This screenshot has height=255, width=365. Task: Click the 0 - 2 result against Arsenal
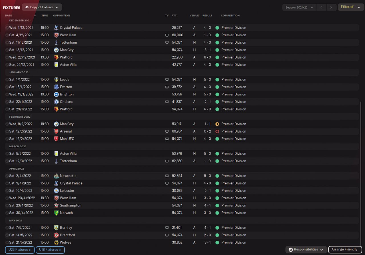coord(207,132)
